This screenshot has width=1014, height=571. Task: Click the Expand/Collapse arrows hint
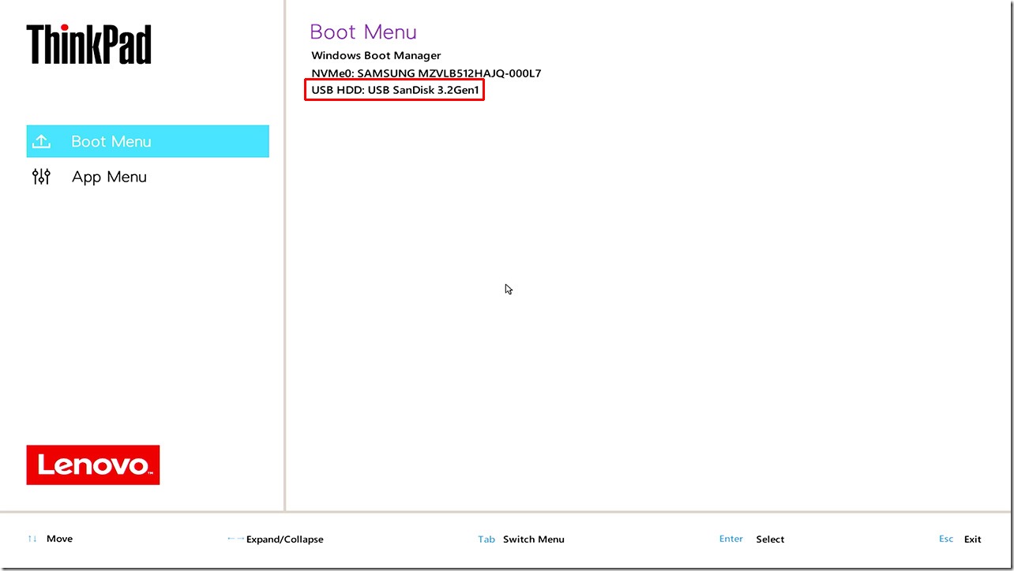[275, 539]
